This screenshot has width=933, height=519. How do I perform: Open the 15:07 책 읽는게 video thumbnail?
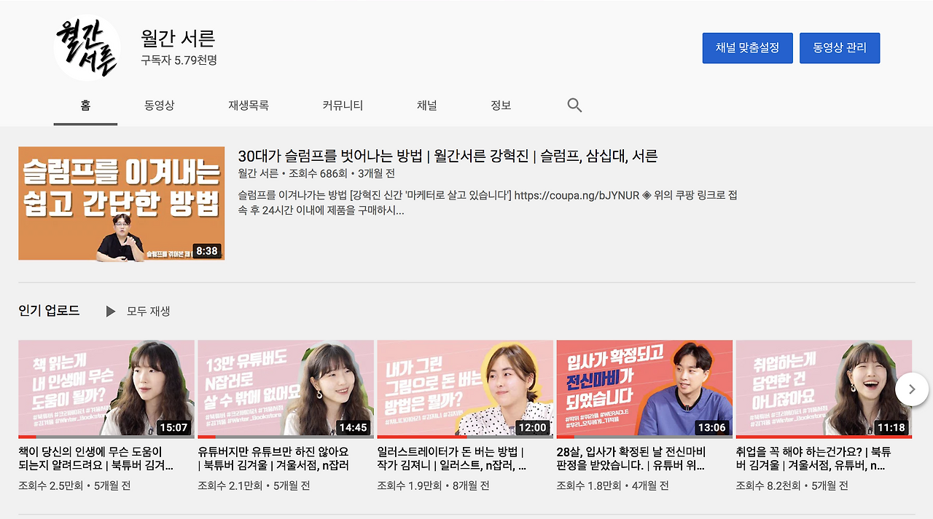(106, 389)
